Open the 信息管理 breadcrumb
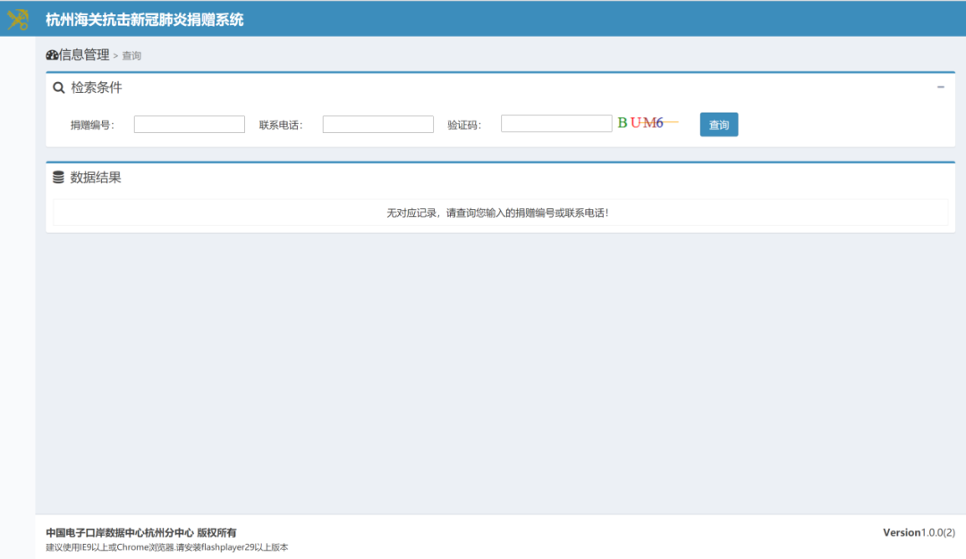The height and width of the screenshot is (559, 966). (84, 55)
